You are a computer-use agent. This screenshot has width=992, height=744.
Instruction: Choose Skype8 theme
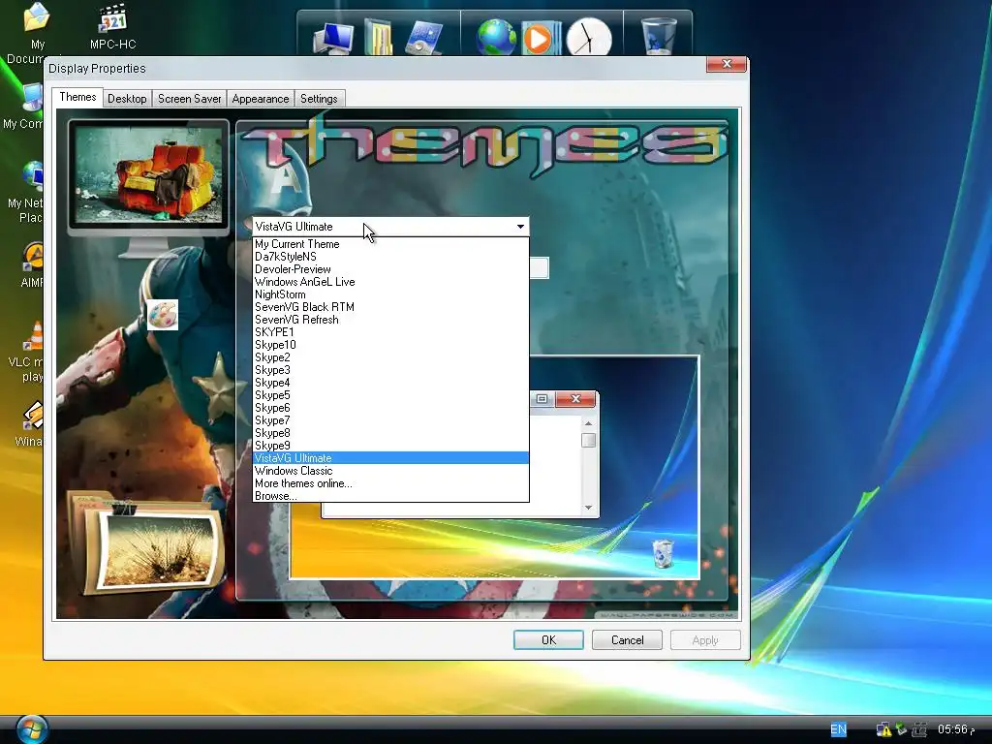point(390,433)
